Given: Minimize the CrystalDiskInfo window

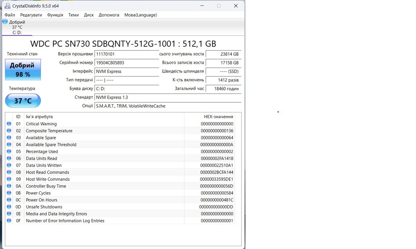Looking at the screenshot, I should 202,5.
